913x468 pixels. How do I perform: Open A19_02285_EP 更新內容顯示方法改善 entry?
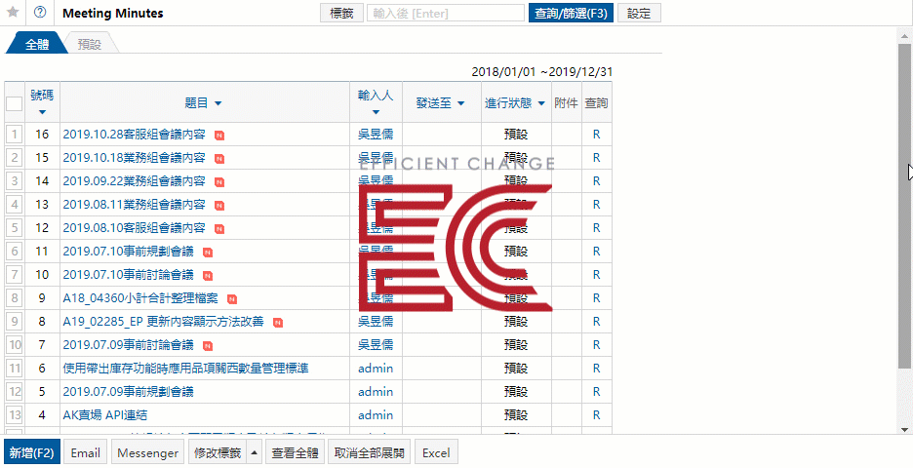tap(164, 322)
